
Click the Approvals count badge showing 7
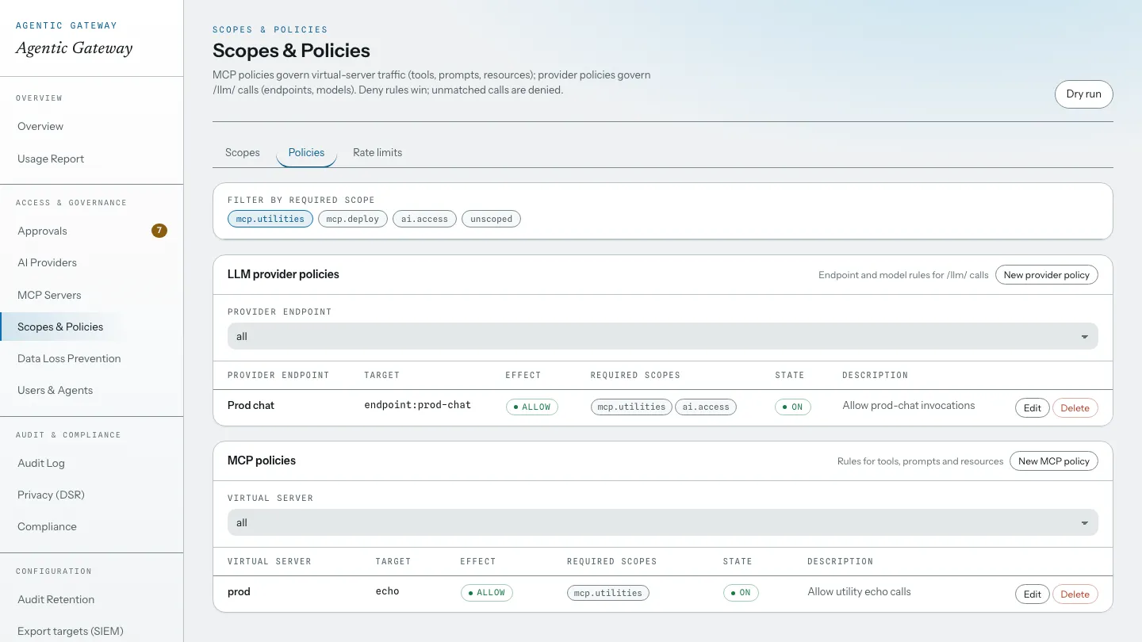tap(159, 231)
